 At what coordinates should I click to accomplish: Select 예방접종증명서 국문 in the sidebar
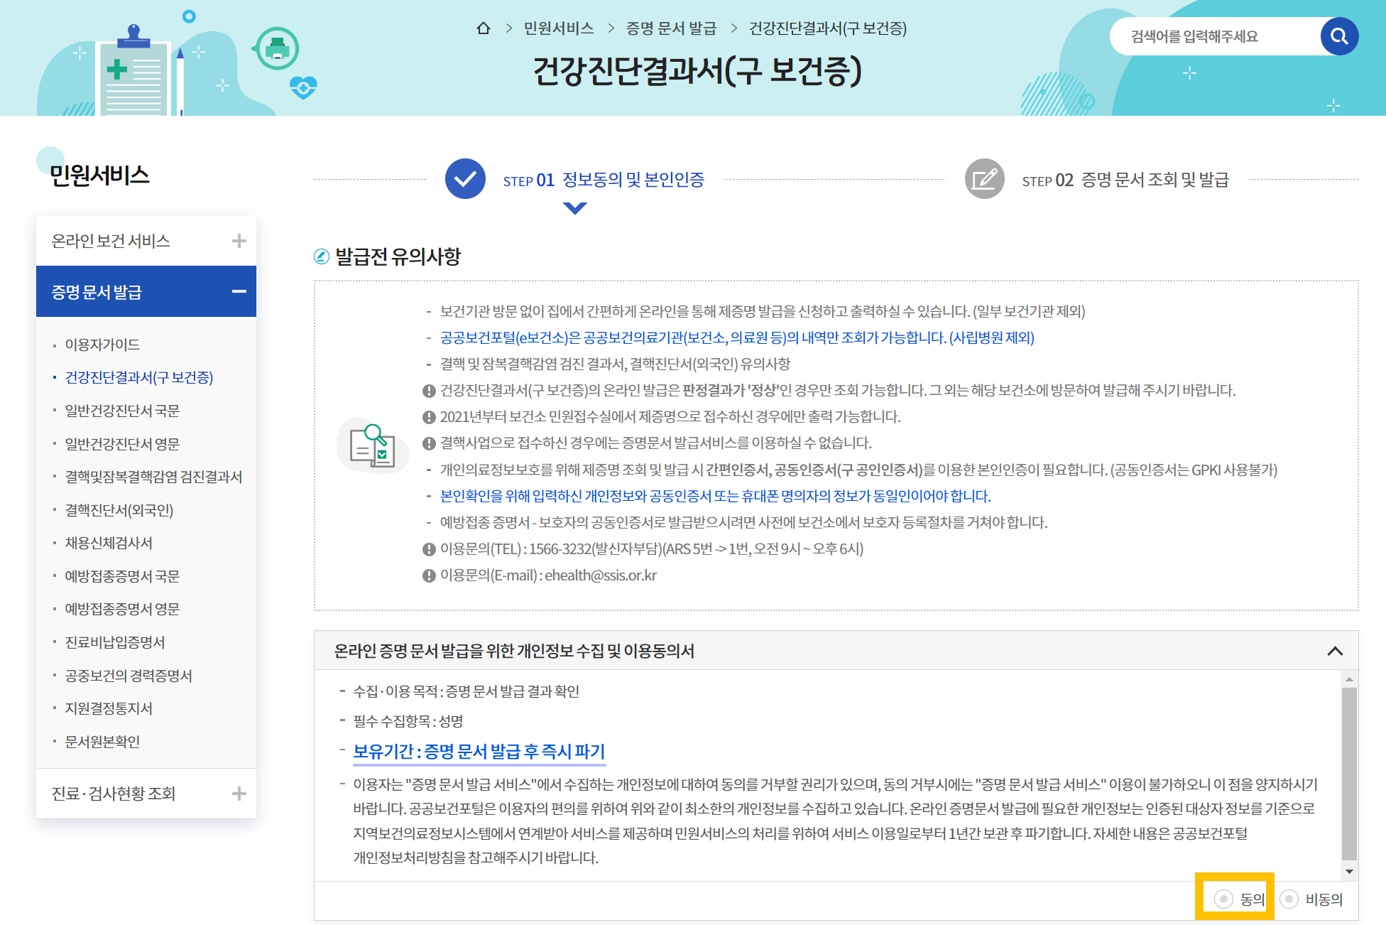point(121,576)
